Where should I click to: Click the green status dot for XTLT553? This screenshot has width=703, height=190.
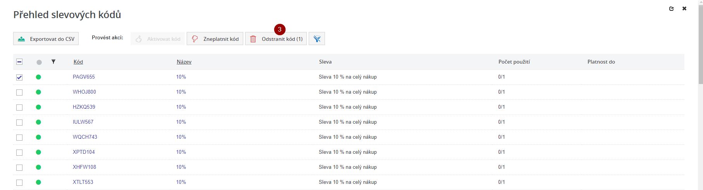click(x=38, y=182)
